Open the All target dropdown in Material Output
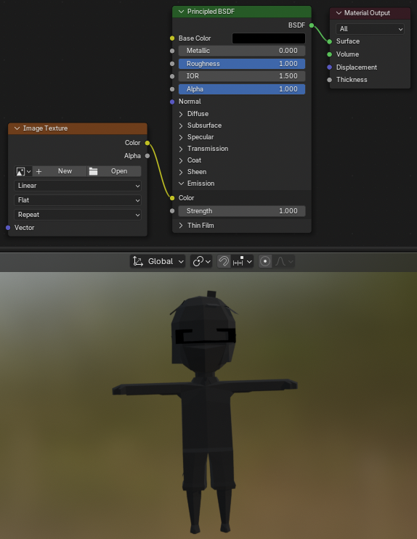The height and width of the screenshot is (539, 417). 370,29
